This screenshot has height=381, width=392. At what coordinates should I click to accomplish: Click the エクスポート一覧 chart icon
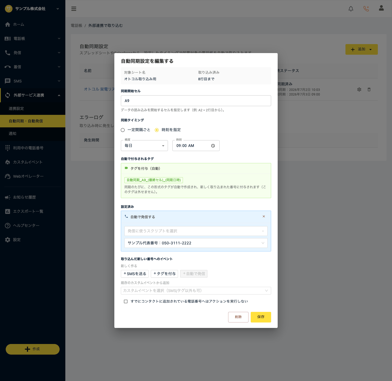click(x=8, y=211)
